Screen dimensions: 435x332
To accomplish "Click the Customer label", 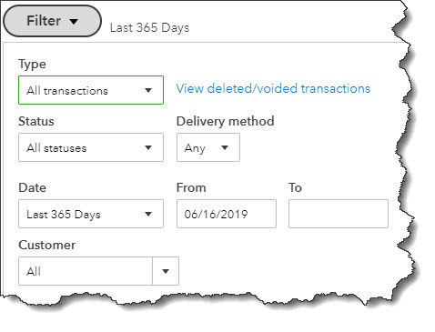I will point(47,245).
